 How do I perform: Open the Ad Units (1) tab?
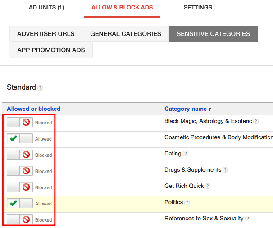pos(46,8)
